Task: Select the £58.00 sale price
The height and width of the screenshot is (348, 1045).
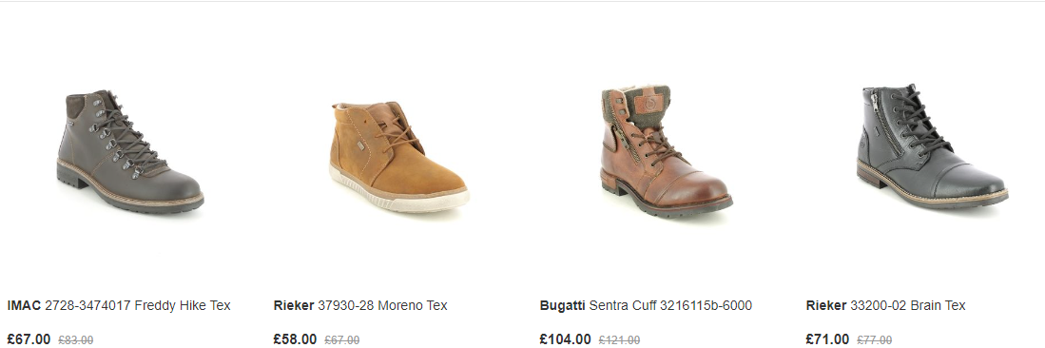Action: click(x=295, y=339)
